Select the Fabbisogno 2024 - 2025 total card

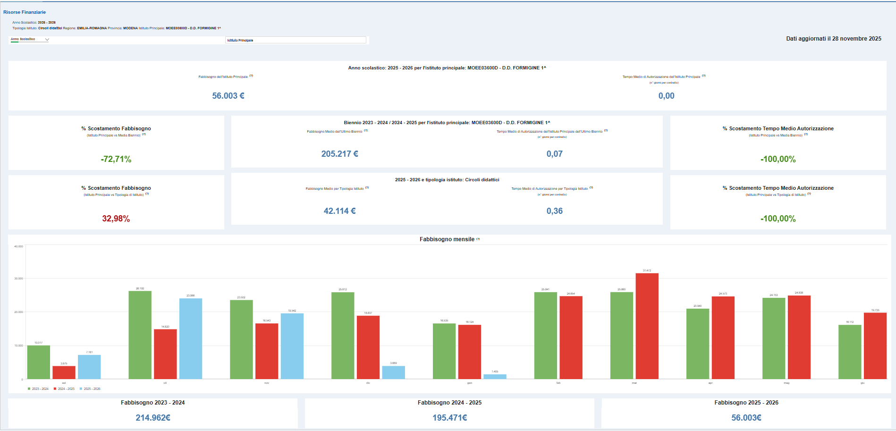[449, 413]
